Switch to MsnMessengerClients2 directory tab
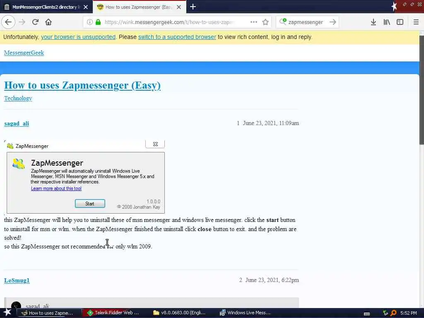 click(x=46, y=7)
